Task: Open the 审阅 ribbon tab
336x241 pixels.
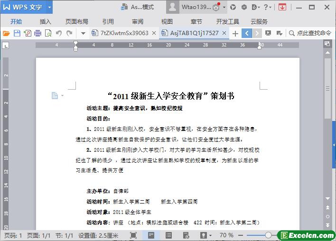Action: click(x=137, y=22)
